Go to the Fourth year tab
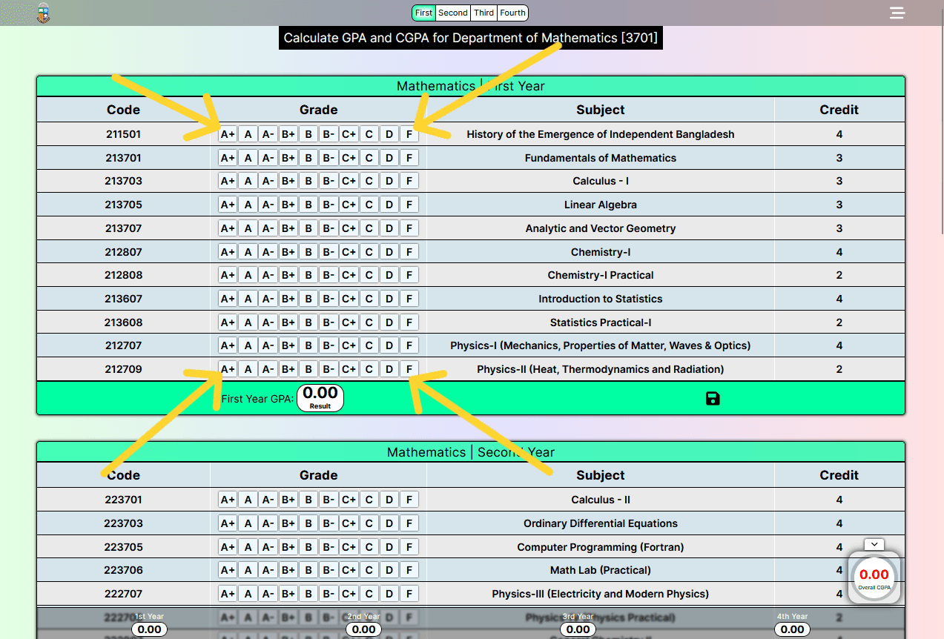The height and width of the screenshot is (639, 944). 512,13
